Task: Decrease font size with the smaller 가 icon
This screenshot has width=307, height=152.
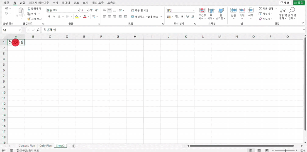Action: click(96, 10)
